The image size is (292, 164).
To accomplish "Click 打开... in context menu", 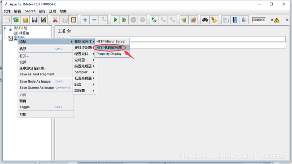I will tap(46, 56).
